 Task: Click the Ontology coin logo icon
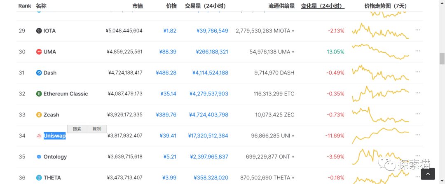tap(39, 157)
